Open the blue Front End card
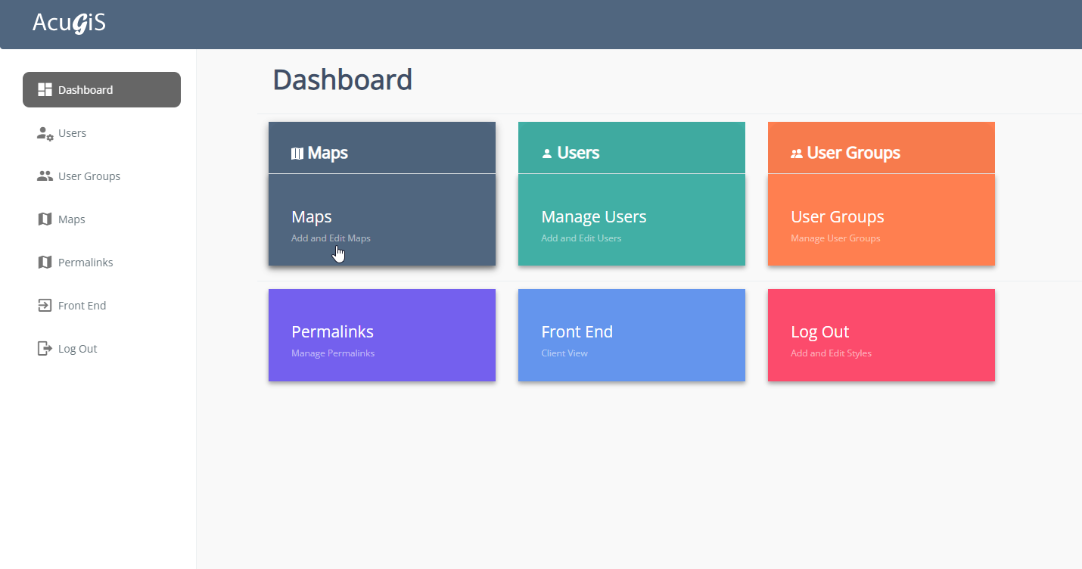This screenshot has height=569, width=1082. pyautogui.click(x=631, y=335)
